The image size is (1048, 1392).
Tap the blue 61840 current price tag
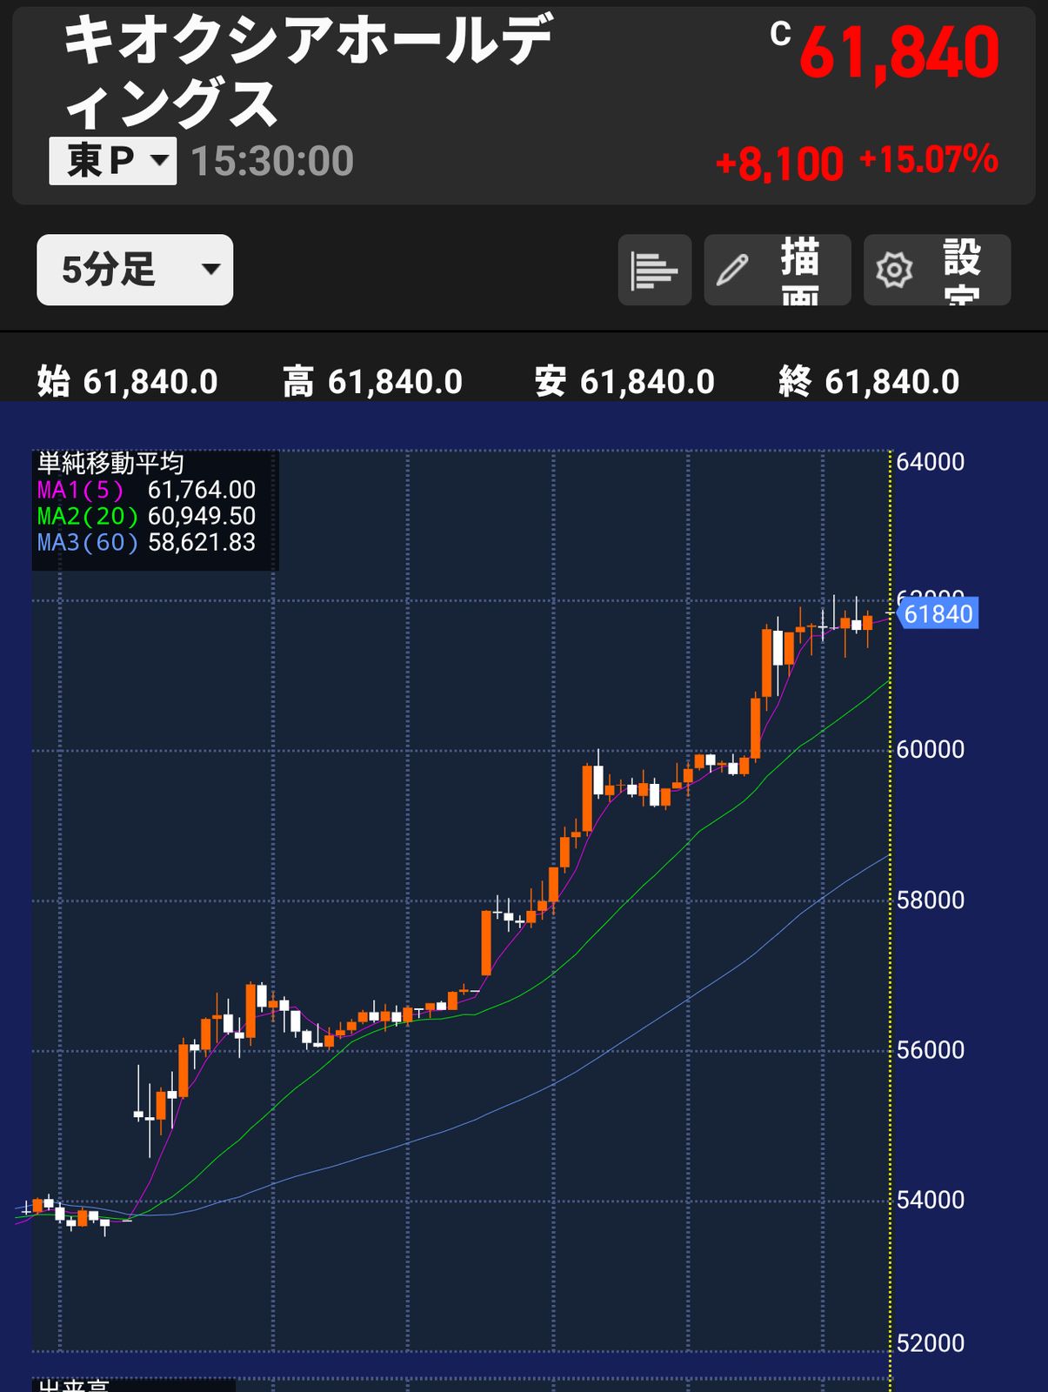click(x=937, y=614)
